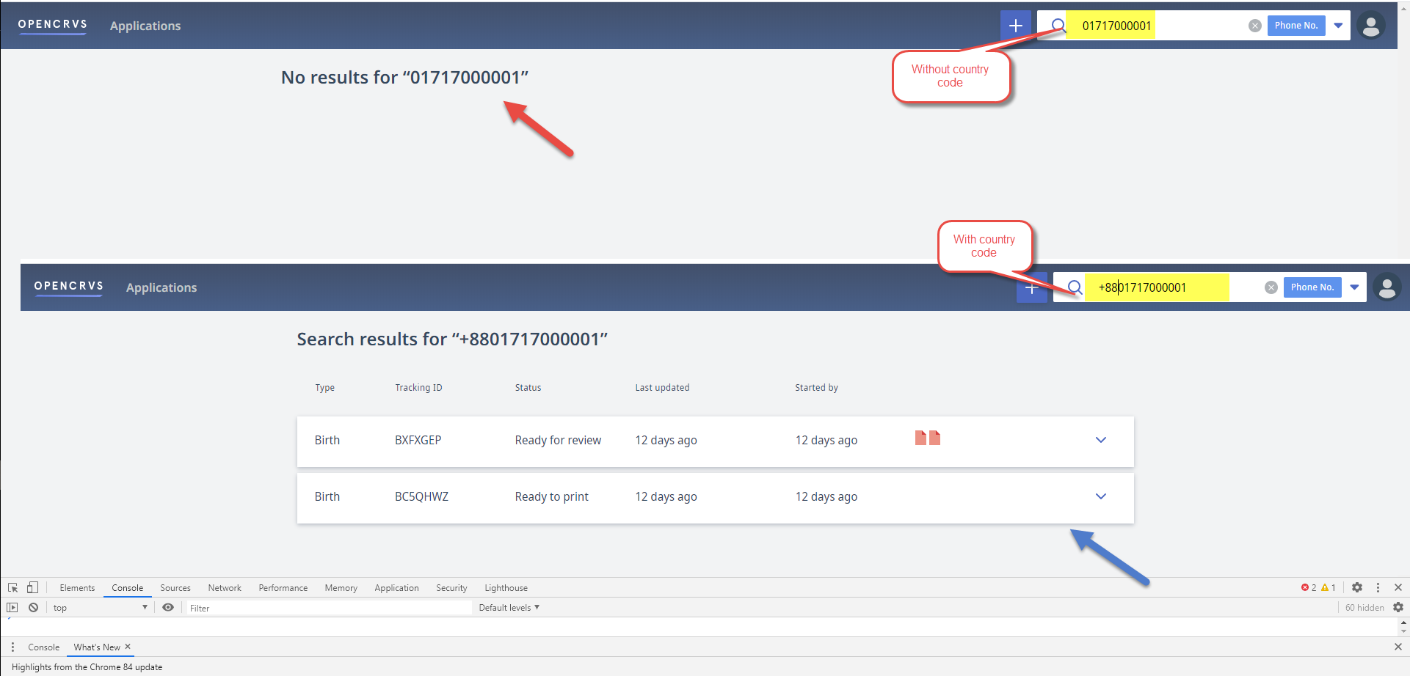Screen dimensions: 1410x676
Task: Click the Applications link in the upper header
Action: point(145,26)
